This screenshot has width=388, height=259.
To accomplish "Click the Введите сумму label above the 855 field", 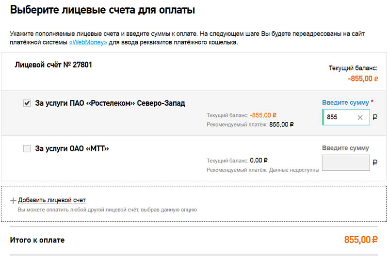I will 345,102.
